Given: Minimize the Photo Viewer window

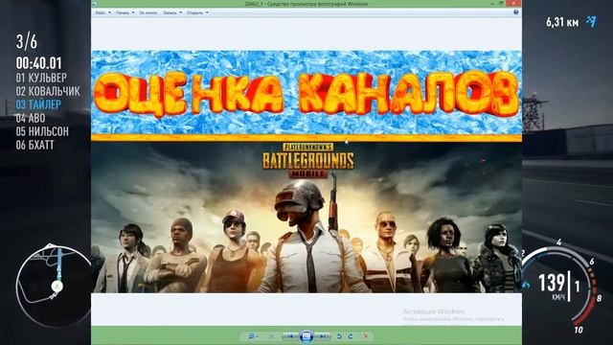Looking at the screenshot, I should (x=492, y=4).
